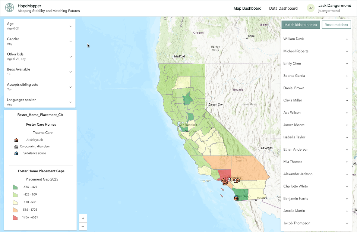This screenshot has height=232, width=357.
Task: Click the red 1706 - 6561 legend swatch
Action: (15, 217)
